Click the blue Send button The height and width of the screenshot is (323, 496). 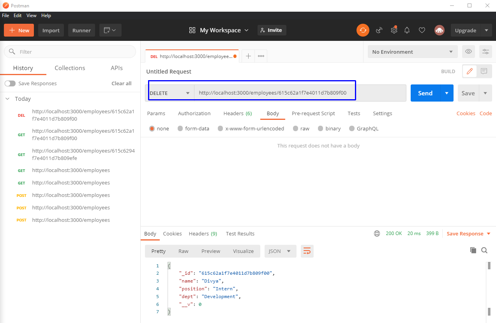click(x=425, y=93)
